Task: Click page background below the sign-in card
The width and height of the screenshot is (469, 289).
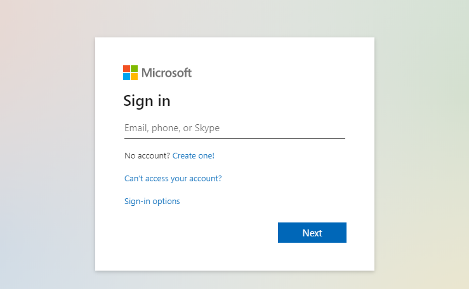Action: tap(235, 280)
